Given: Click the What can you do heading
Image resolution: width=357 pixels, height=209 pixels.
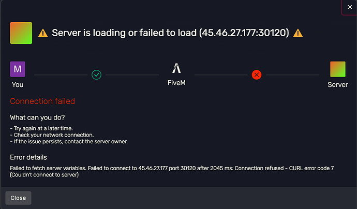Looking at the screenshot, I should 37,117.
